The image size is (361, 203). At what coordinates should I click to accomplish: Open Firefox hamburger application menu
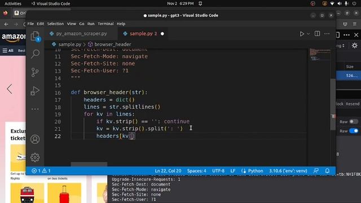tap(355, 24)
